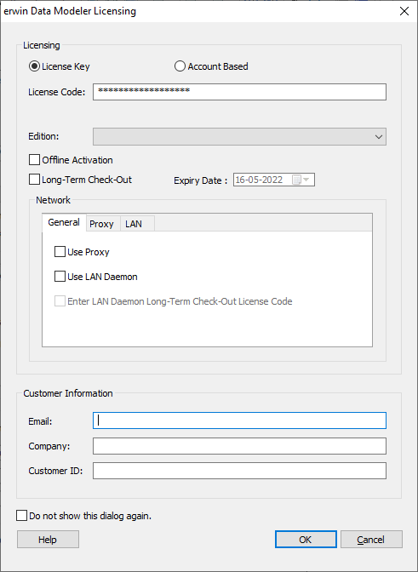418x572 pixels.
Task: Enable the Offline Activation checkbox
Action: [34, 160]
